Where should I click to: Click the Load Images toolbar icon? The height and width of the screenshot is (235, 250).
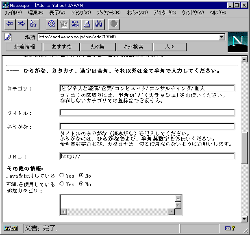coord(63,24)
